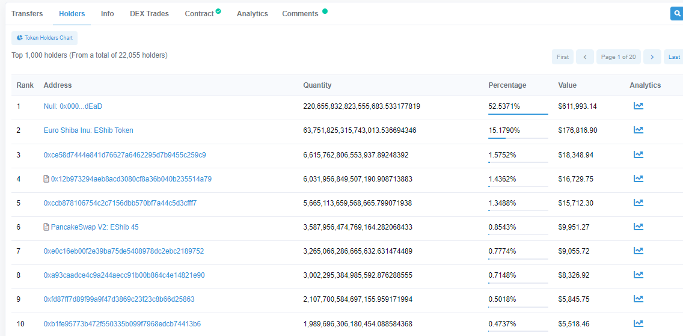
Task: Click the Page 1 of 20 indicator
Action: click(619, 57)
